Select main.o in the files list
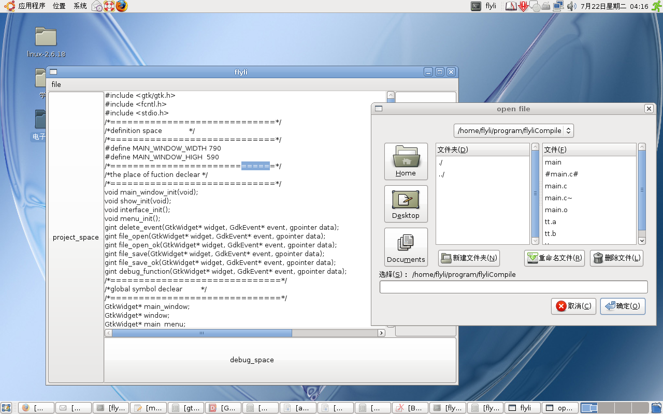Screen dimensions: 663x414 [x=589, y=210]
